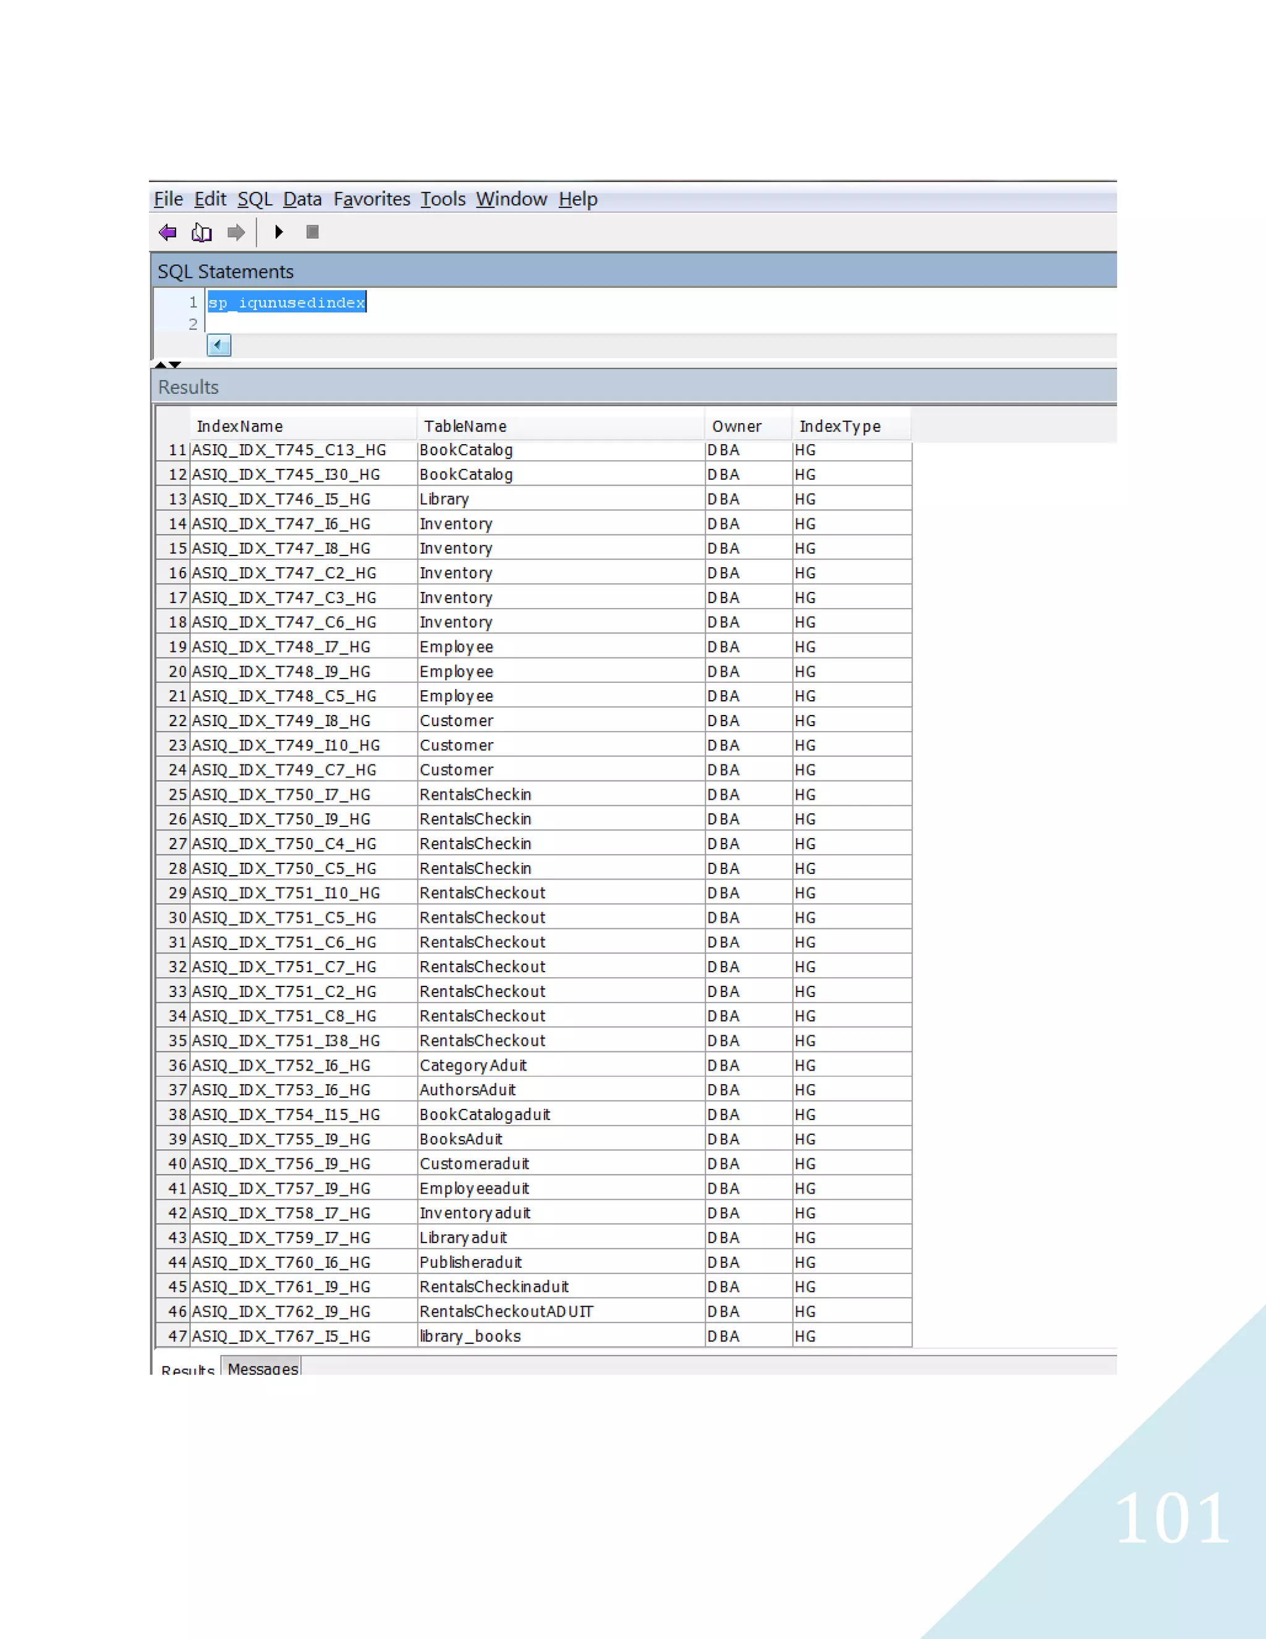Click the DBA owner cell in row 22

749,721
